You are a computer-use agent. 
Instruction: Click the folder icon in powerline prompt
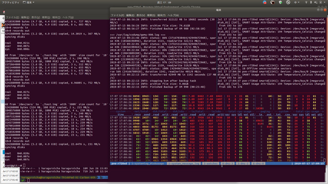coord(101,177)
